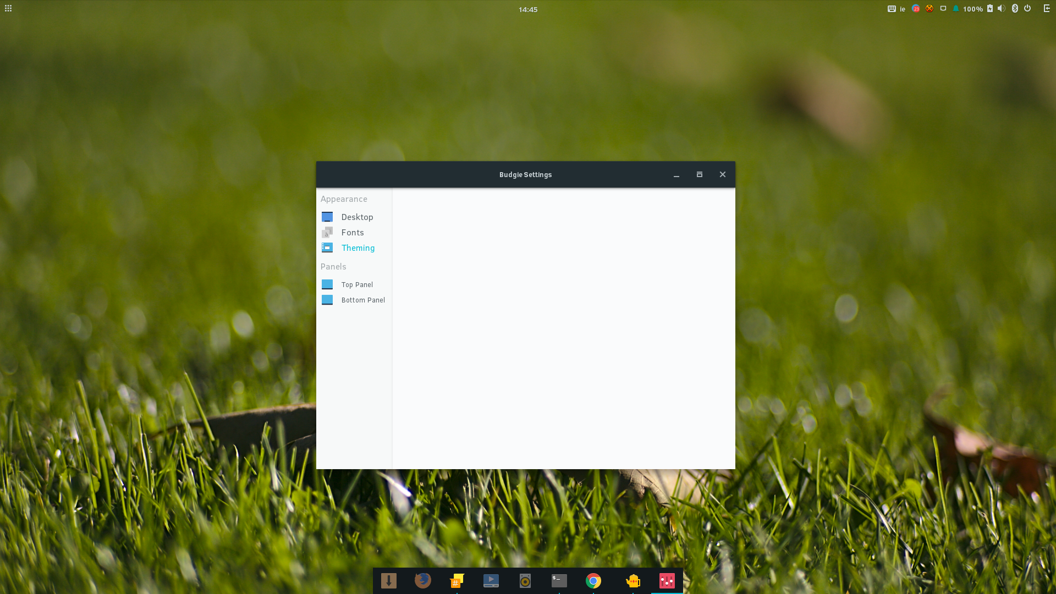
Task: Maximize the Budgie Settings window
Action: pos(700,175)
